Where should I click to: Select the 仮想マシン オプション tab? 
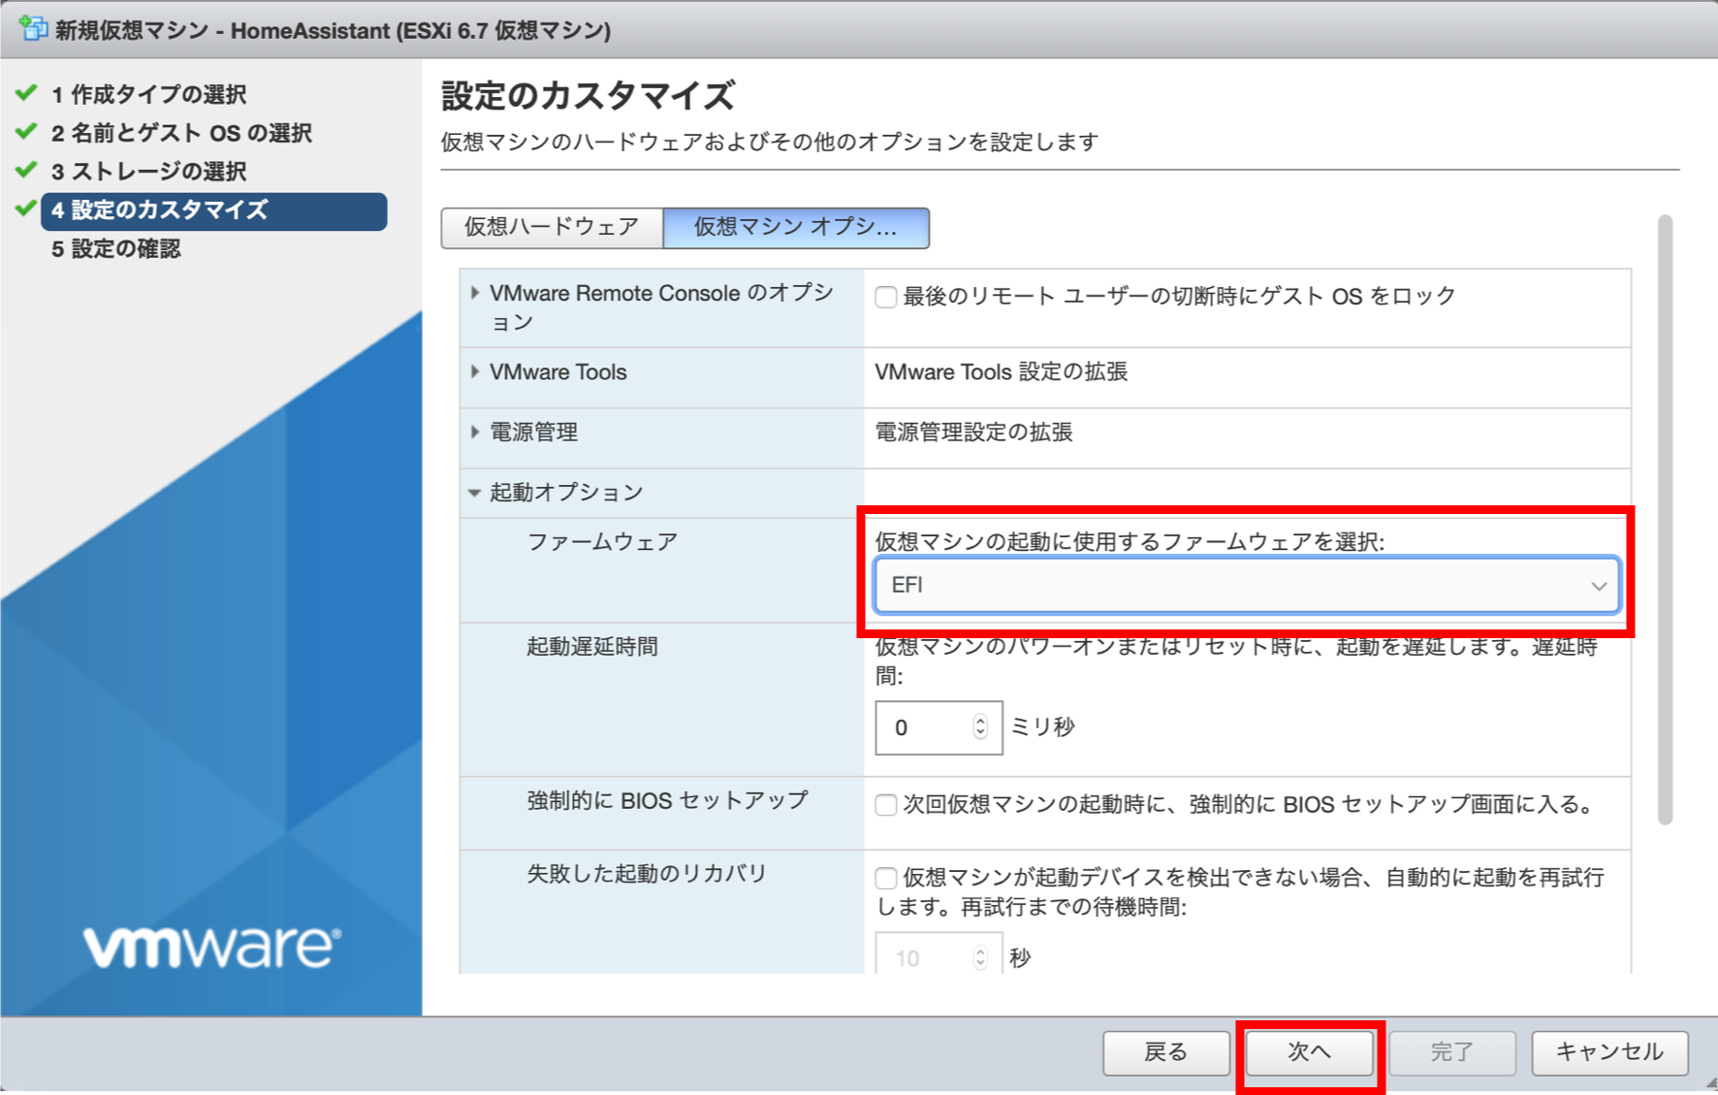pos(796,227)
